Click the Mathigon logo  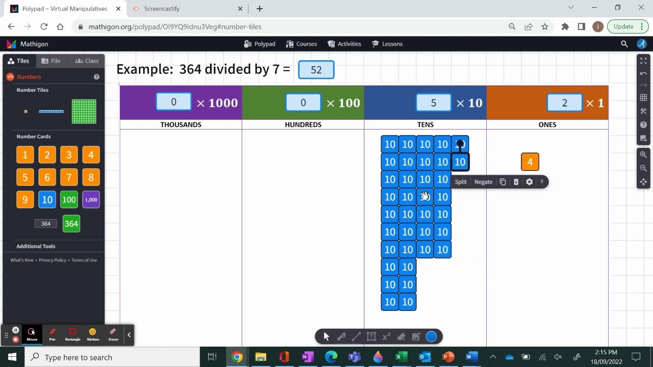[x=27, y=44]
